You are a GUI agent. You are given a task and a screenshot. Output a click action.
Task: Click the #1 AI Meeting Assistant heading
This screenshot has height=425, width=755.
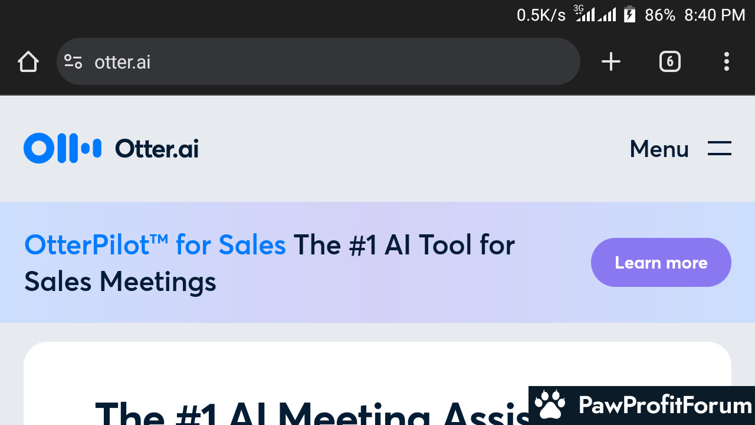tap(313, 412)
